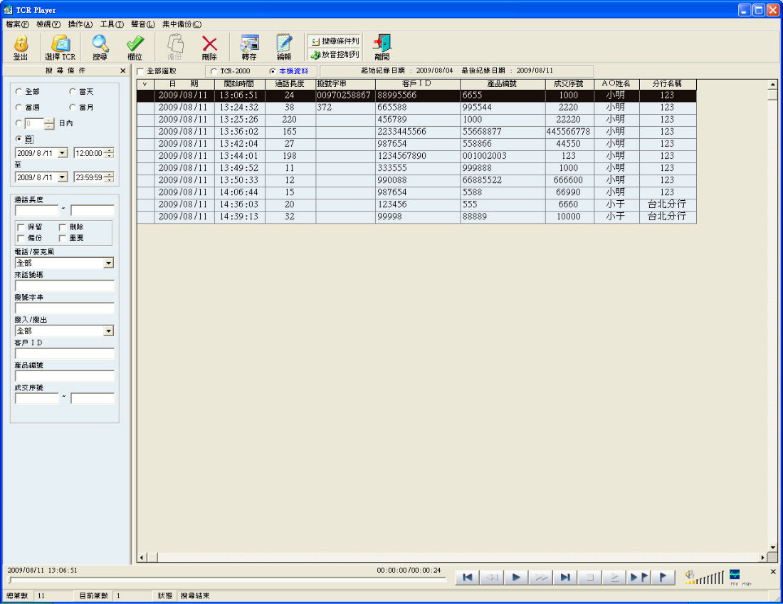Click the speaker volume icon
This screenshot has height=604, width=783.
[690, 576]
